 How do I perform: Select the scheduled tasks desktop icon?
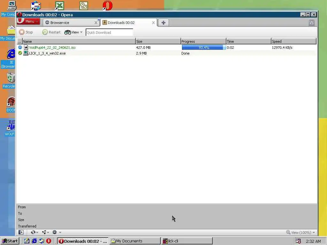pos(84,6)
